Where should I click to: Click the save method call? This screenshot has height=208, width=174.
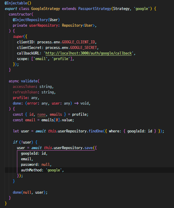[x=88, y=148]
